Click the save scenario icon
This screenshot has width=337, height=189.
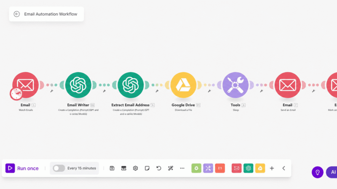tap(112, 168)
